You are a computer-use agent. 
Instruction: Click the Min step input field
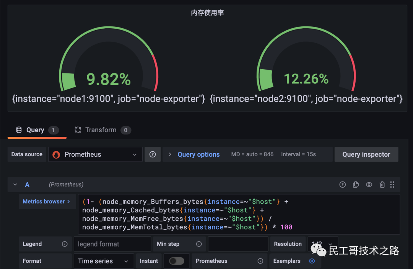tap(238, 244)
